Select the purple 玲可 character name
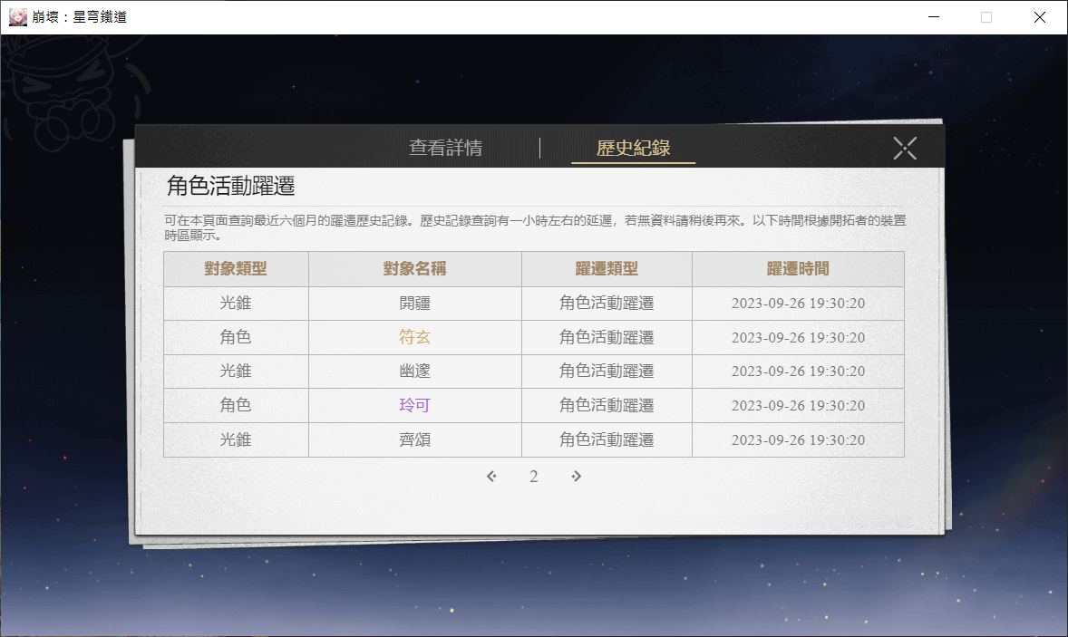 415,406
